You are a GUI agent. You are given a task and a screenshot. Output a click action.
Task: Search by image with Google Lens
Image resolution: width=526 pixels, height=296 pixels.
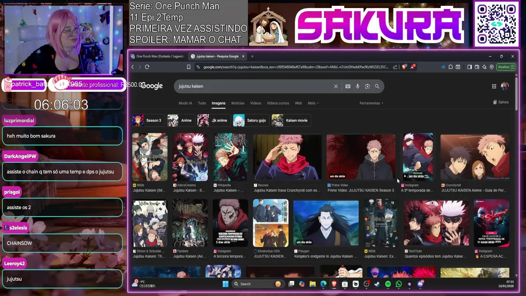[x=367, y=86]
